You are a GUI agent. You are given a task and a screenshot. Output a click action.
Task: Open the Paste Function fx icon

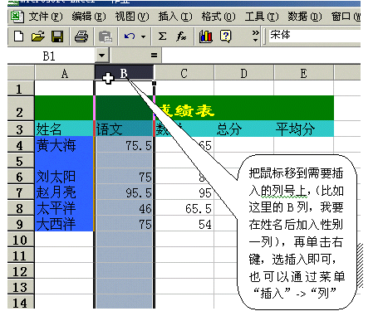tap(181, 36)
